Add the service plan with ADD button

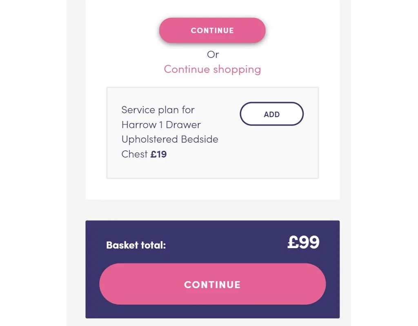click(x=271, y=114)
